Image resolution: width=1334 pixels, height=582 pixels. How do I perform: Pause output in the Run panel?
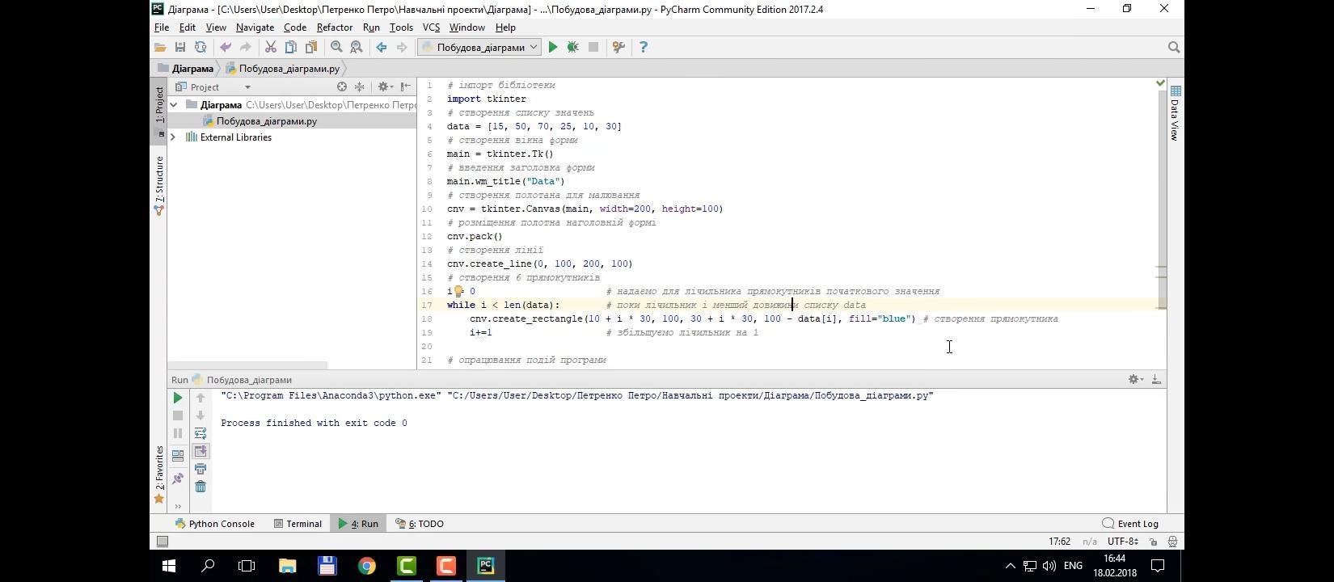(178, 433)
